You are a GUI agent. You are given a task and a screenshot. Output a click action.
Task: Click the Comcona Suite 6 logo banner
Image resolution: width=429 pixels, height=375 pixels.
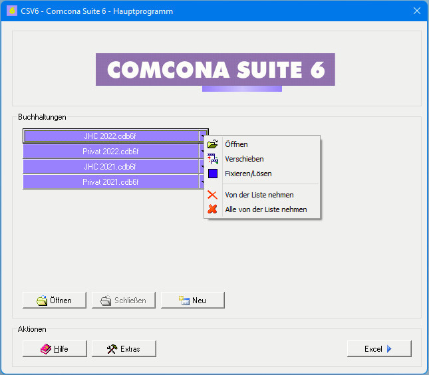215,70
